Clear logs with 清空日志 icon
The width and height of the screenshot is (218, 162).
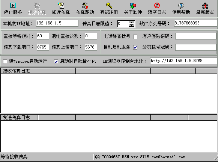(x=157, y=6)
